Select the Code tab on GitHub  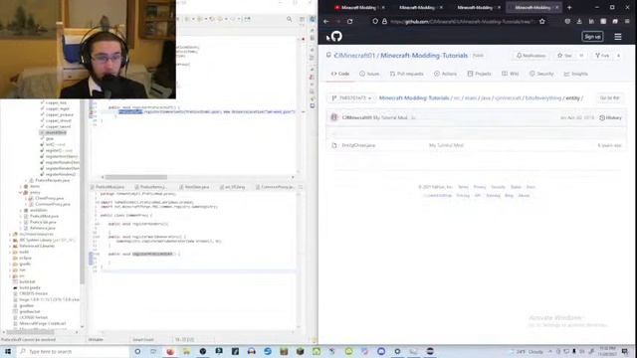[340, 74]
